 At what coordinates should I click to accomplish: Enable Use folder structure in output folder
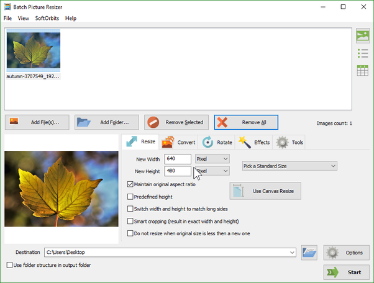[x=9, y=265]
